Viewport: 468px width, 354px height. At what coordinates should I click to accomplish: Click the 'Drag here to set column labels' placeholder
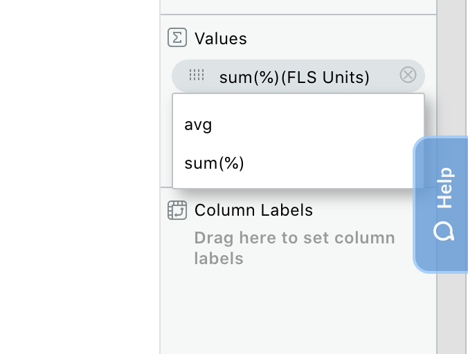tap(295, 248)
